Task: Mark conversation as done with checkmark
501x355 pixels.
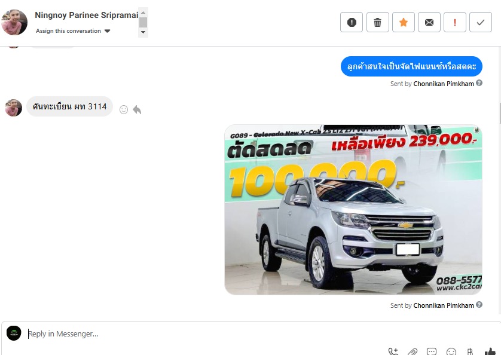Action: tap(481, 22)
